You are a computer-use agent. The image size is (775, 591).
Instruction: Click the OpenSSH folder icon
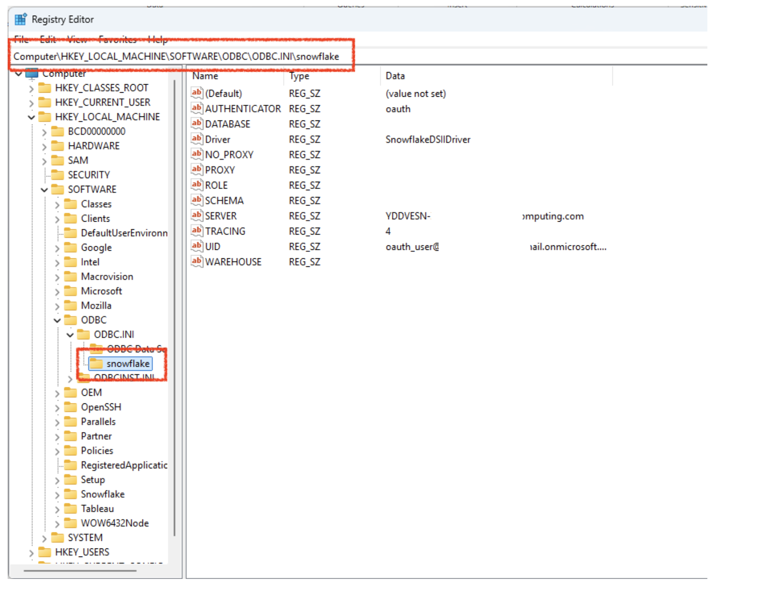(71, 407)
